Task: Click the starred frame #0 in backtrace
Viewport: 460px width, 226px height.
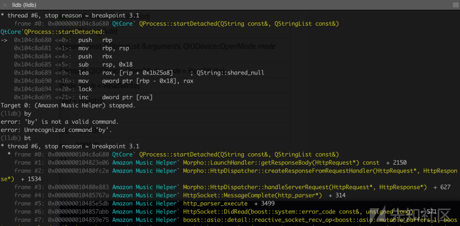Action: coord(173,154)
